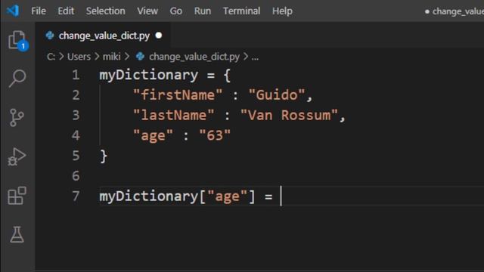Open the Search view icon

click(x=17, y=79)
